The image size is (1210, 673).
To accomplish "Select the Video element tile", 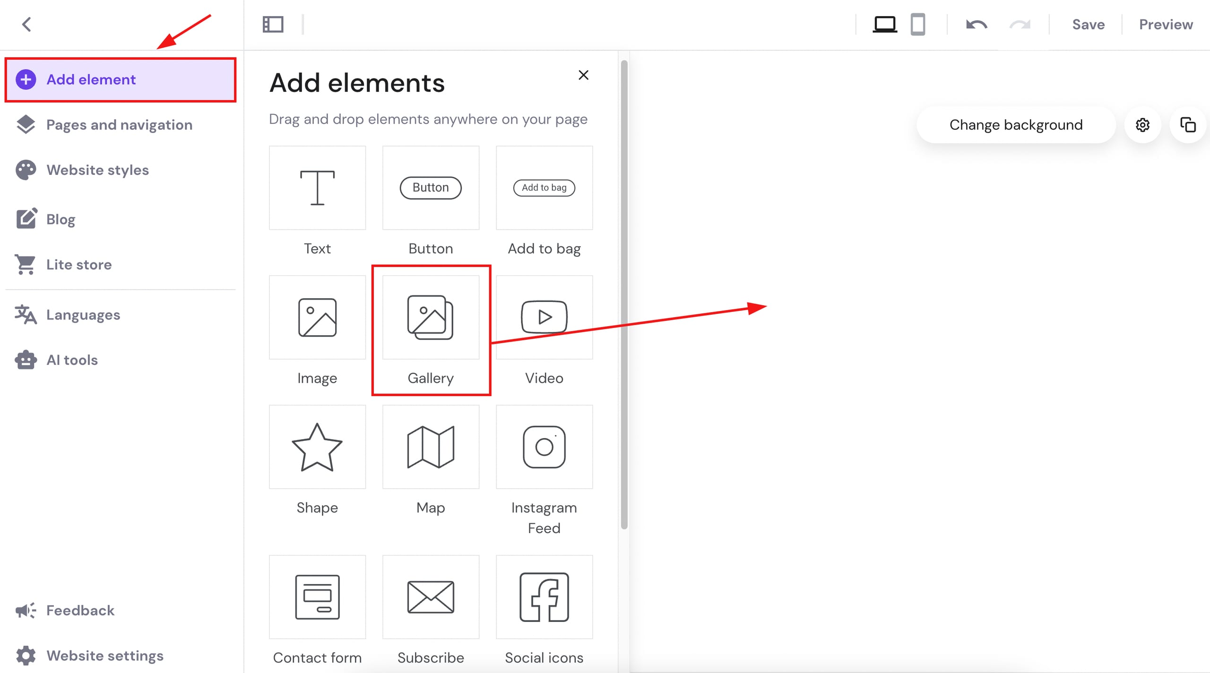I will (544, 318).
